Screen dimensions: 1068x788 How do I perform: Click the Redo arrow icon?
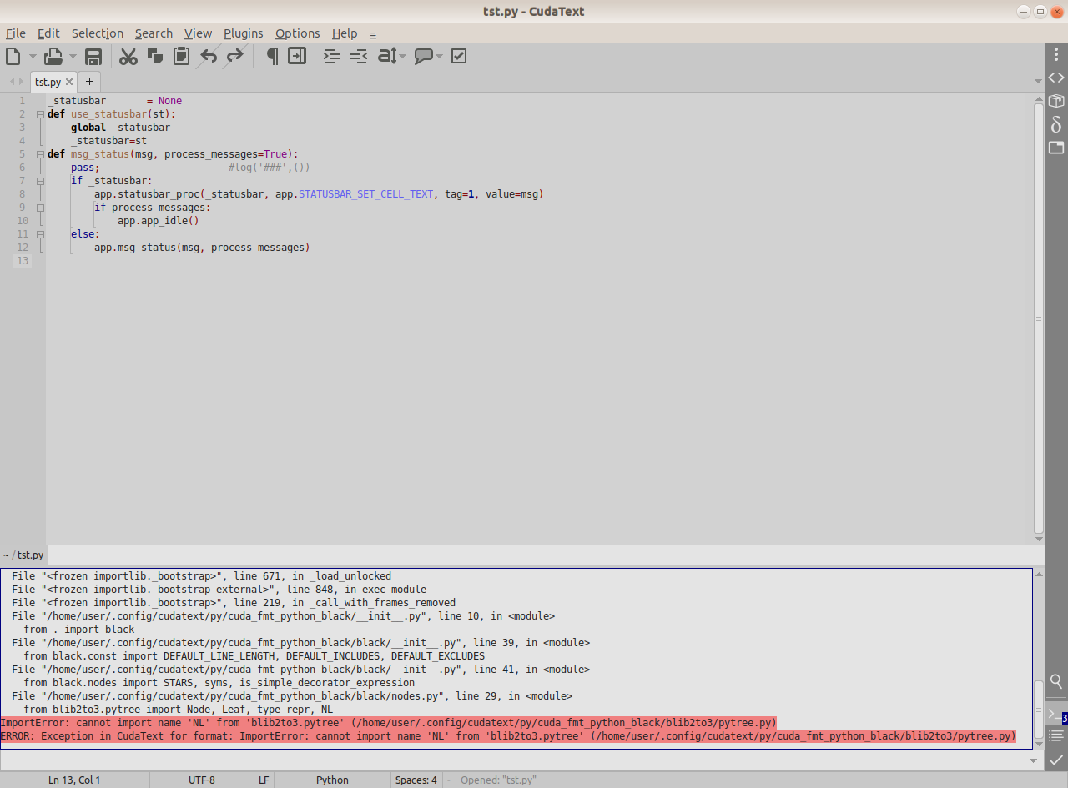point(234,56)
